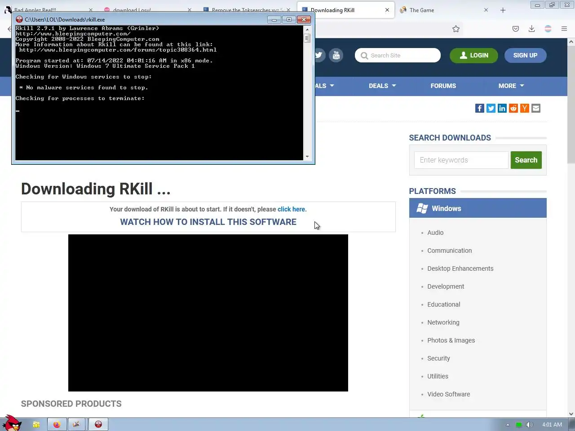Share page by email envelope icon
Screen dimensions: 575x431
click(x=536, y=108)
